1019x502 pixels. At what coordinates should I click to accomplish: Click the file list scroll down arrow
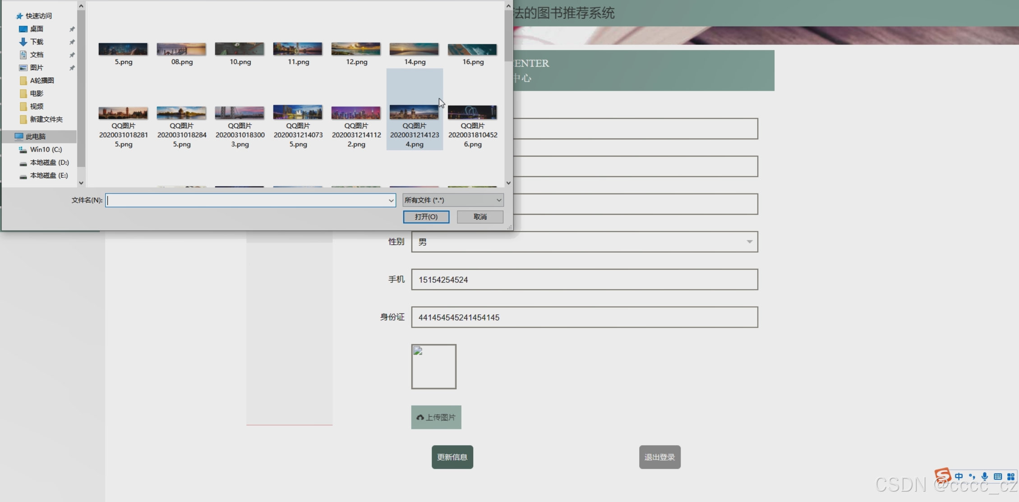point(508,183)
